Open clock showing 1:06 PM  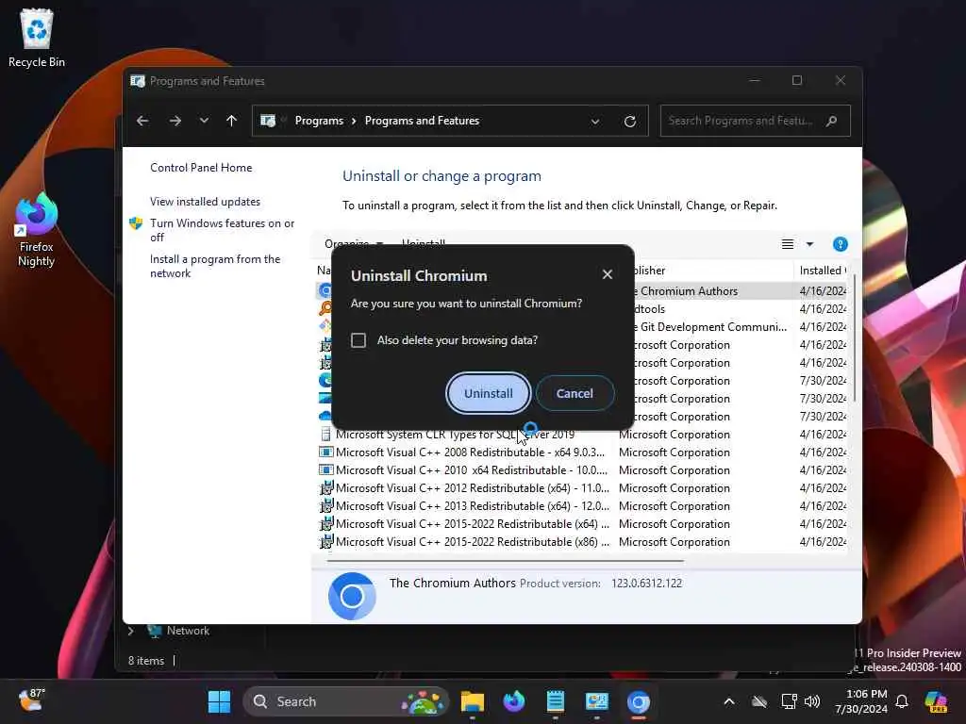pos(861,701)
